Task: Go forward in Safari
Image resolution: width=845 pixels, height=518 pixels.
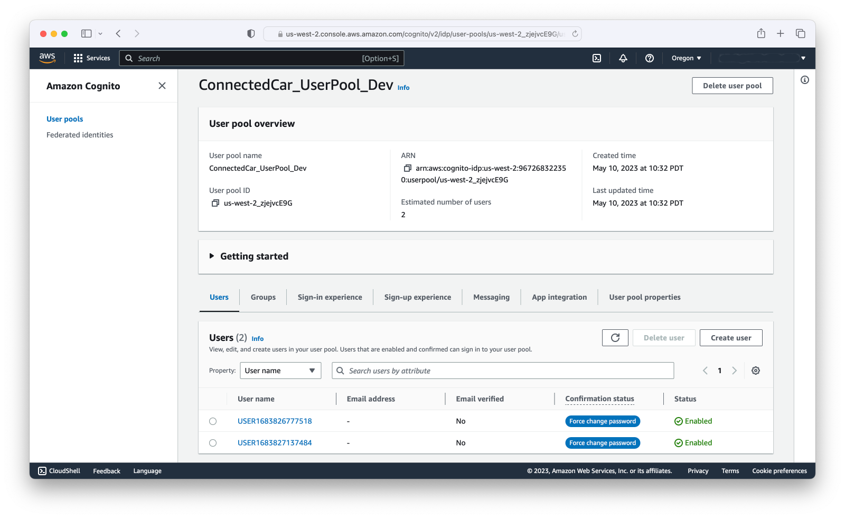Action: coord(137,33)
